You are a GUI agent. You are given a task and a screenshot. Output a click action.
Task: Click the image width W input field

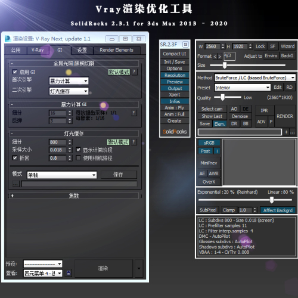[213, 46]
